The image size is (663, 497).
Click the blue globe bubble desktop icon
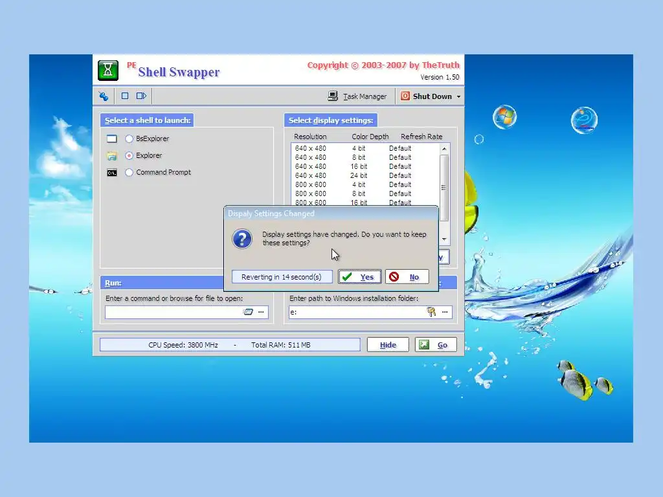584,120
